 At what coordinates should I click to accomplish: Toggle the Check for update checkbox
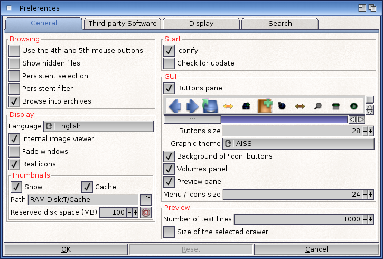coord(169,63)
